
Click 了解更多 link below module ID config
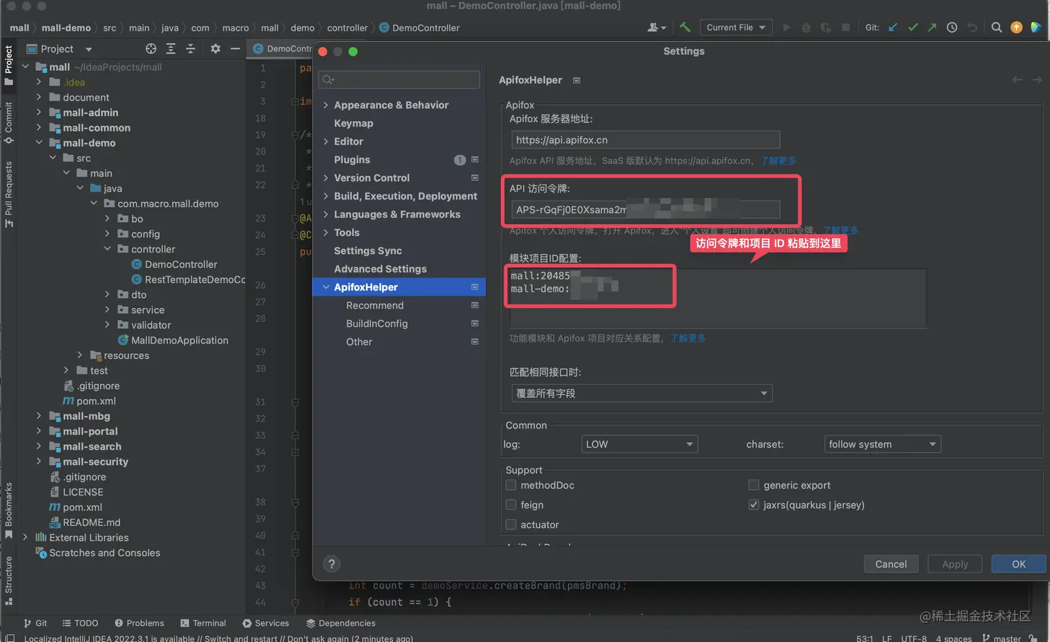click(x=687, y=338)
